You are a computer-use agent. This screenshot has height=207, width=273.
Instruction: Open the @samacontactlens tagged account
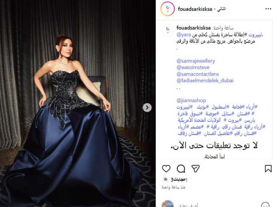tap(197, 74)
